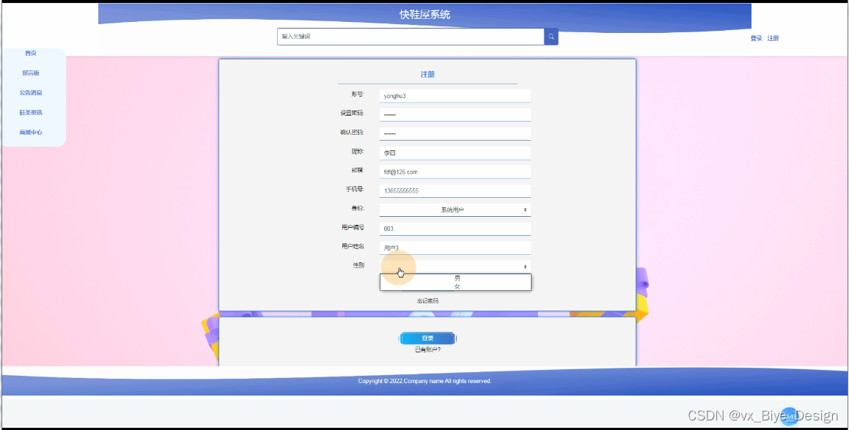The width and height of the screenshot is (849, 430).
Task: Click the 已有账户? link
Action: coord(427,349)
